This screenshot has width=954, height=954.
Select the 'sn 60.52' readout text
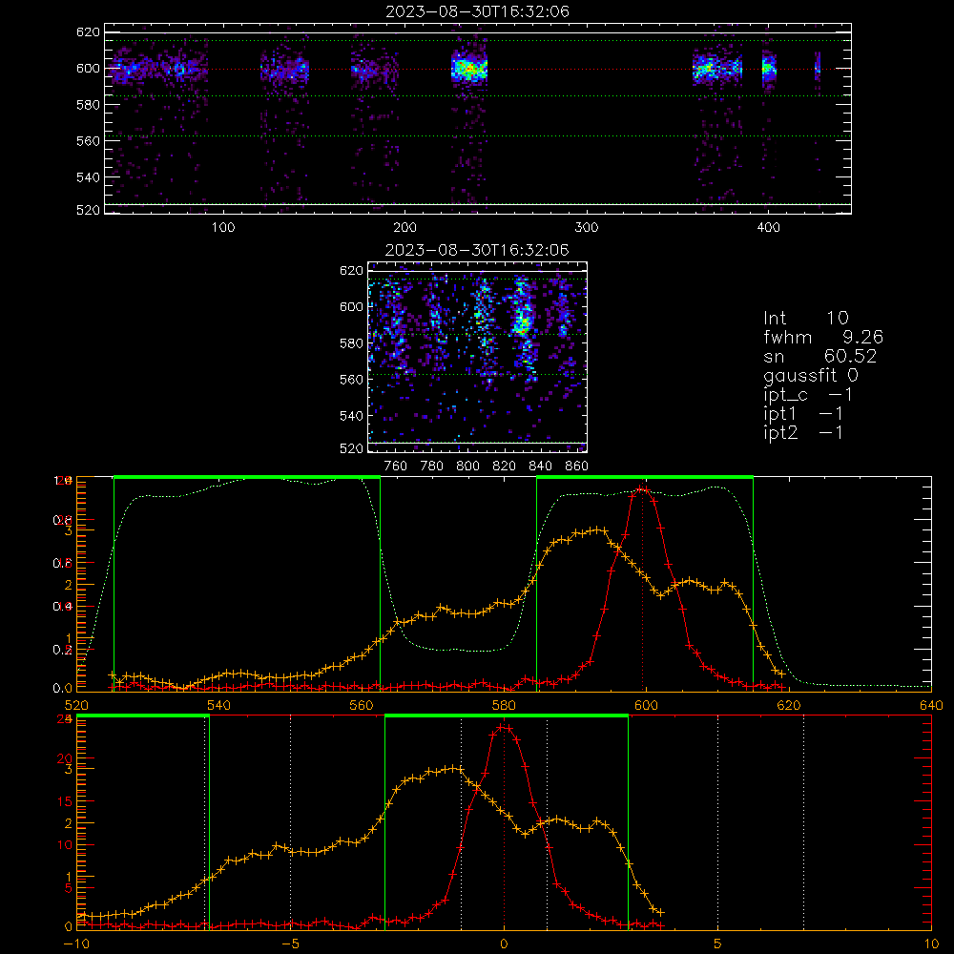[820, 356]
